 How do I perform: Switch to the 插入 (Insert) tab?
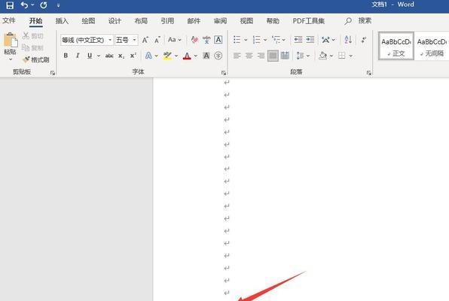pos(62,21)
